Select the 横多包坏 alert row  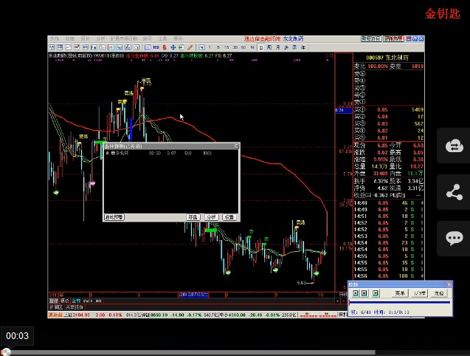[x=171, y=153]
